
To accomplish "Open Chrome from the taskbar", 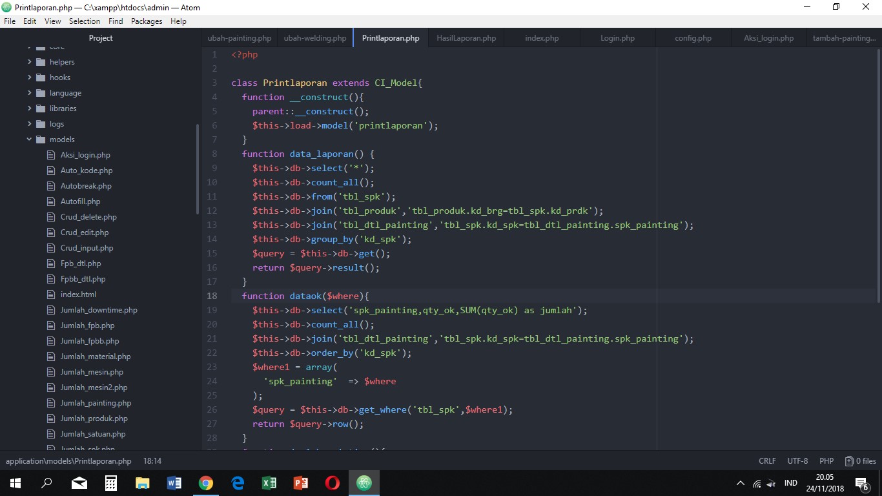I will 205,482.
